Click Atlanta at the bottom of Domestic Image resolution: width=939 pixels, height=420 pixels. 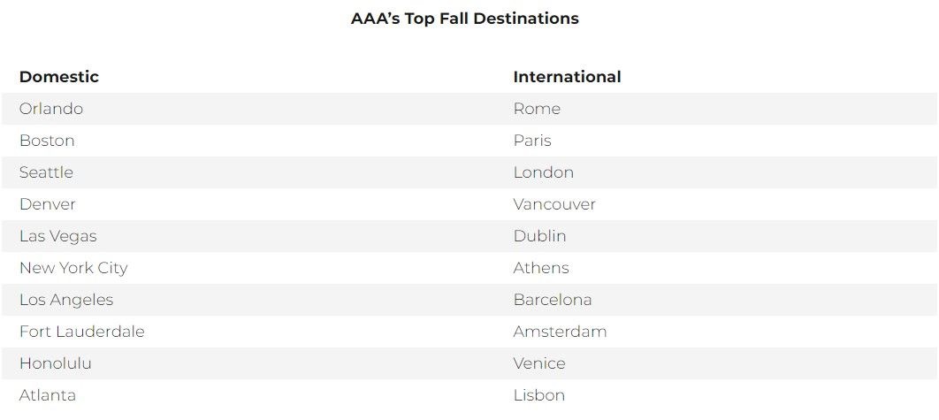tap(48, 395)
